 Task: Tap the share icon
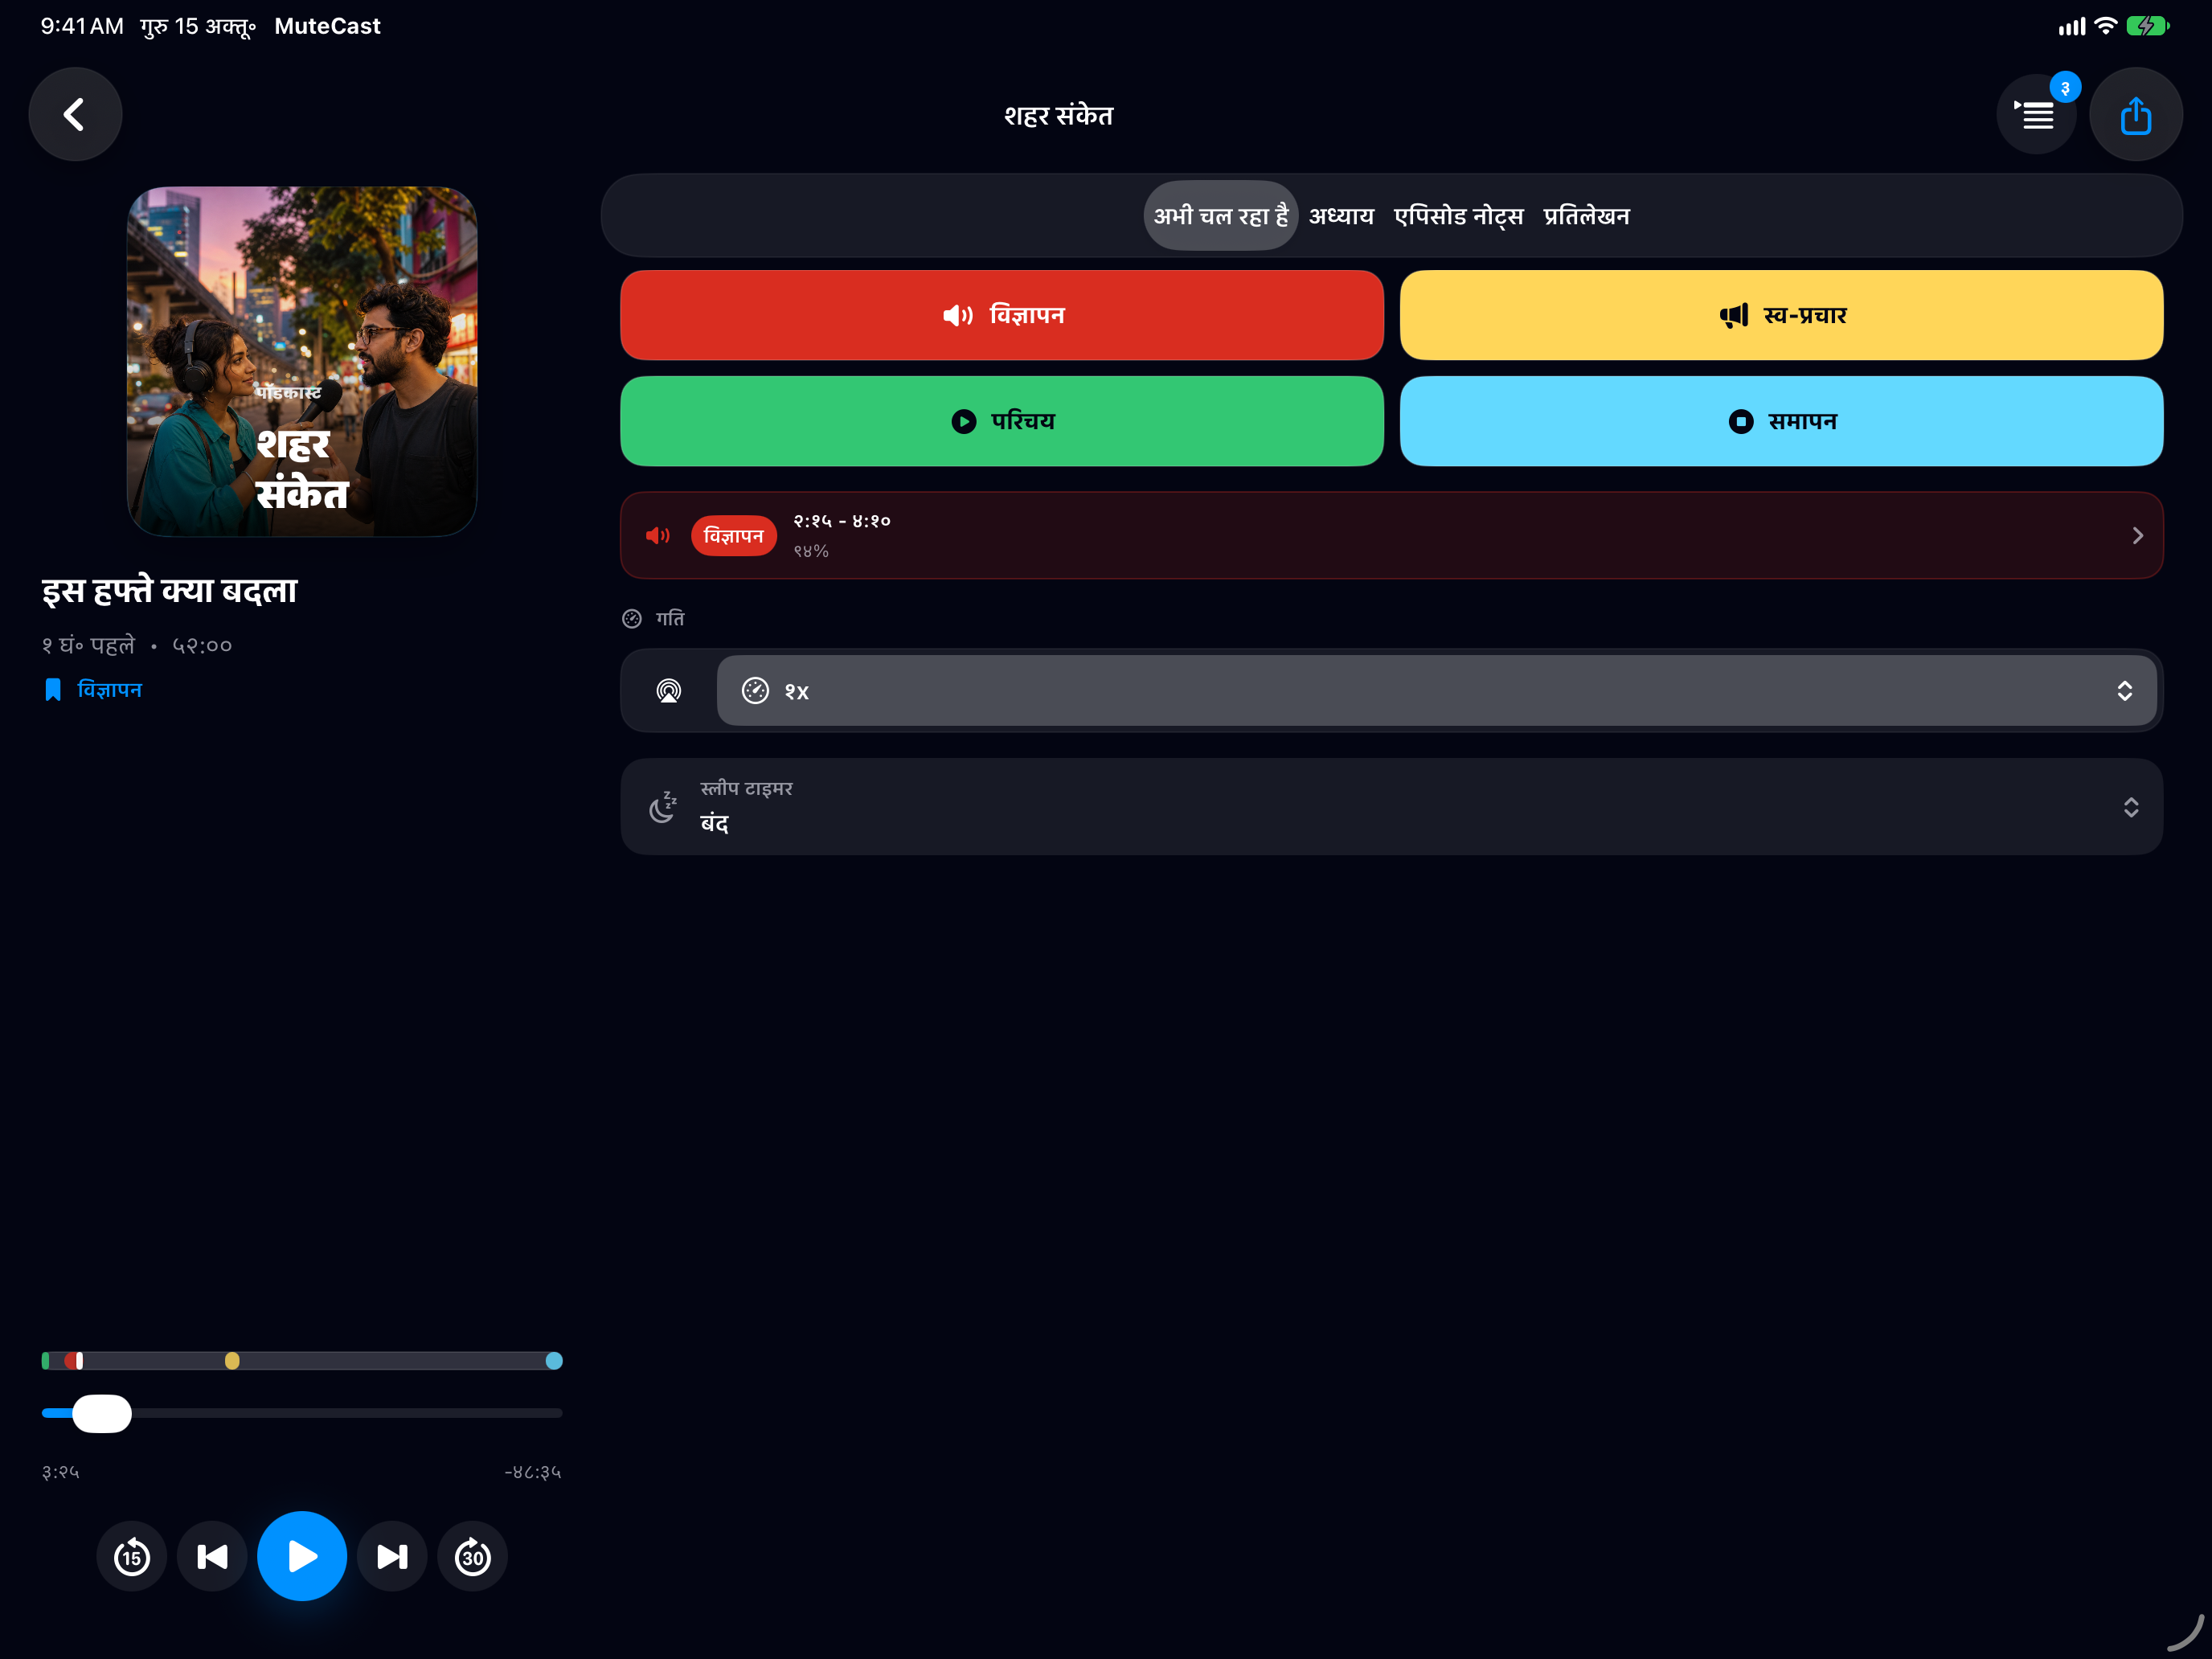point(2136,114)
